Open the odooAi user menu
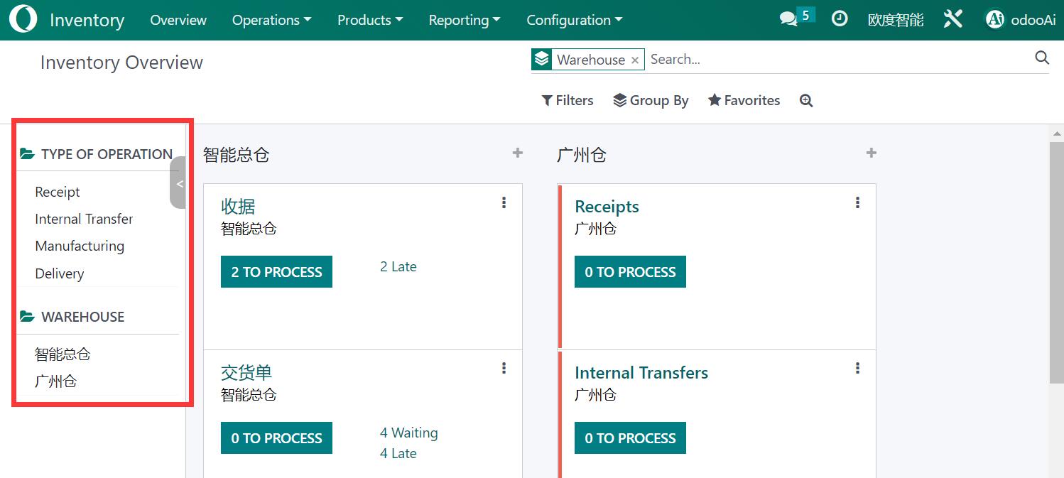The image size is (1064, 478). (1020, 20)
